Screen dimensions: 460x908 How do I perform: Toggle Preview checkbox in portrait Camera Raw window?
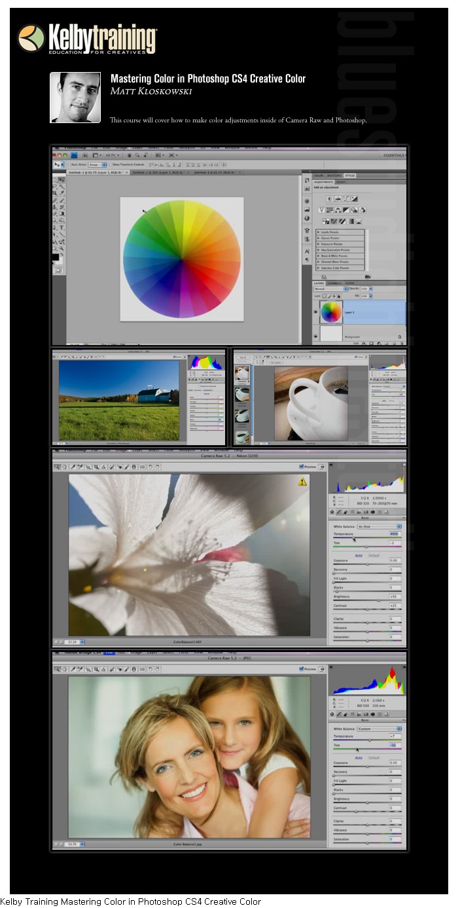(x=301, y=669)
